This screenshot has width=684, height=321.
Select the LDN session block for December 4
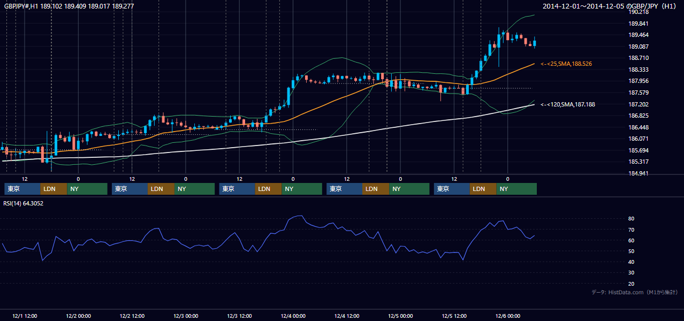click(x=376, y=189)
